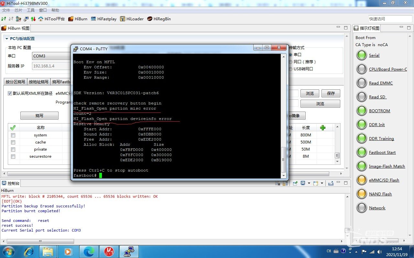
Task: Click the terminal monitor toolbar icon
Action: [26, 19]
